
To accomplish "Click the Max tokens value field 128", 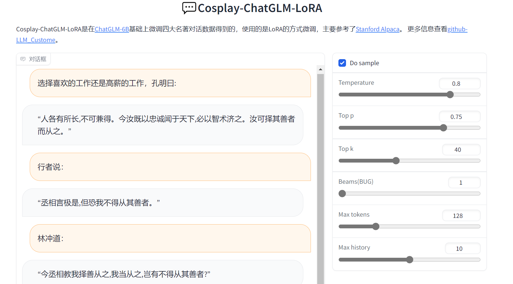I will (x=461, y=216).
